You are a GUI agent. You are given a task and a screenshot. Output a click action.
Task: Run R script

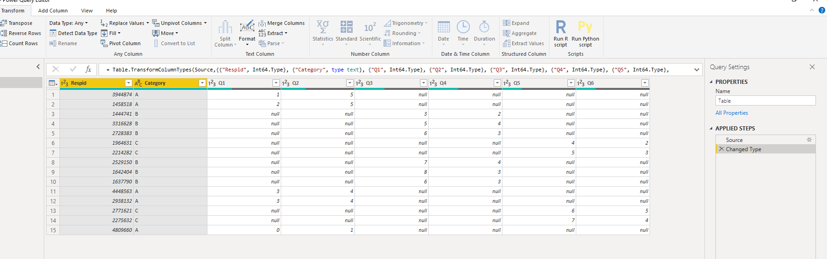(561, 33)
